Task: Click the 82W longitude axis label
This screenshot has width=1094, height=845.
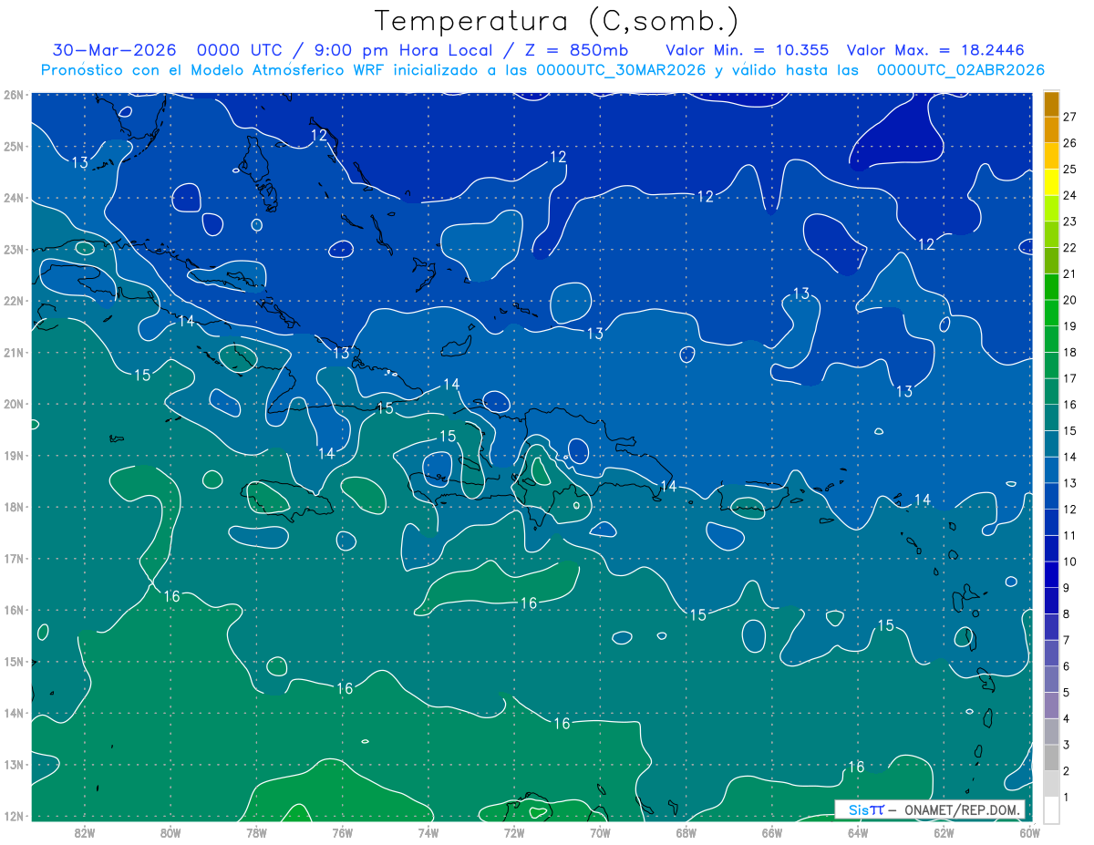Action: click(85, 831)
